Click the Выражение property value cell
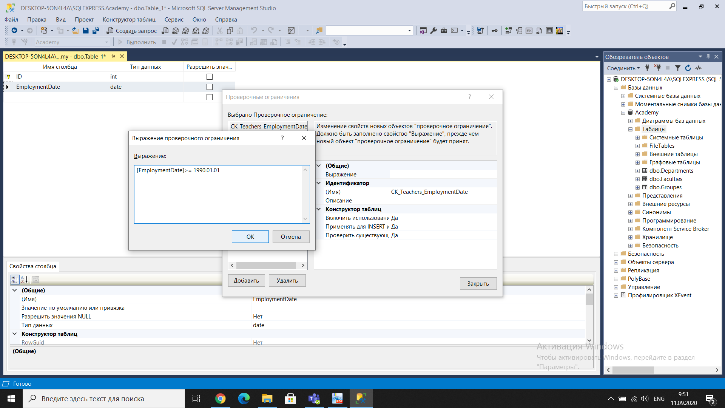 pyautogui.click(x=443, y=175)
